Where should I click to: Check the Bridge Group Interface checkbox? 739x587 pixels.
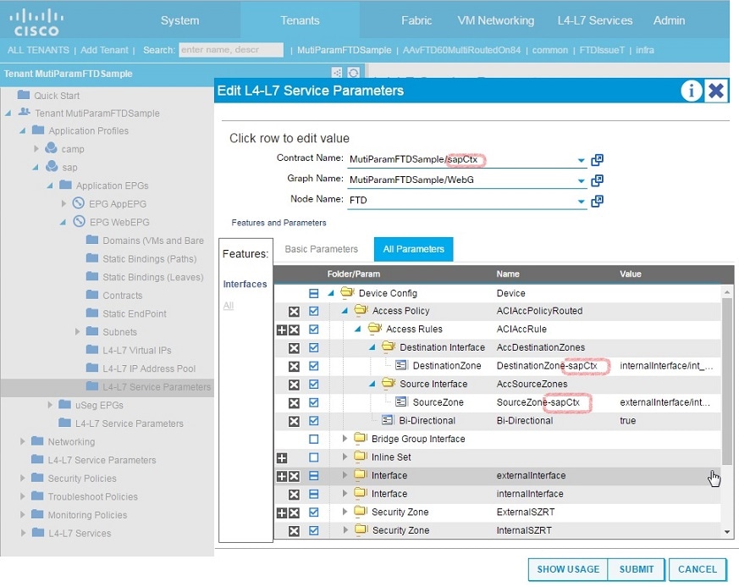(314, 440)
